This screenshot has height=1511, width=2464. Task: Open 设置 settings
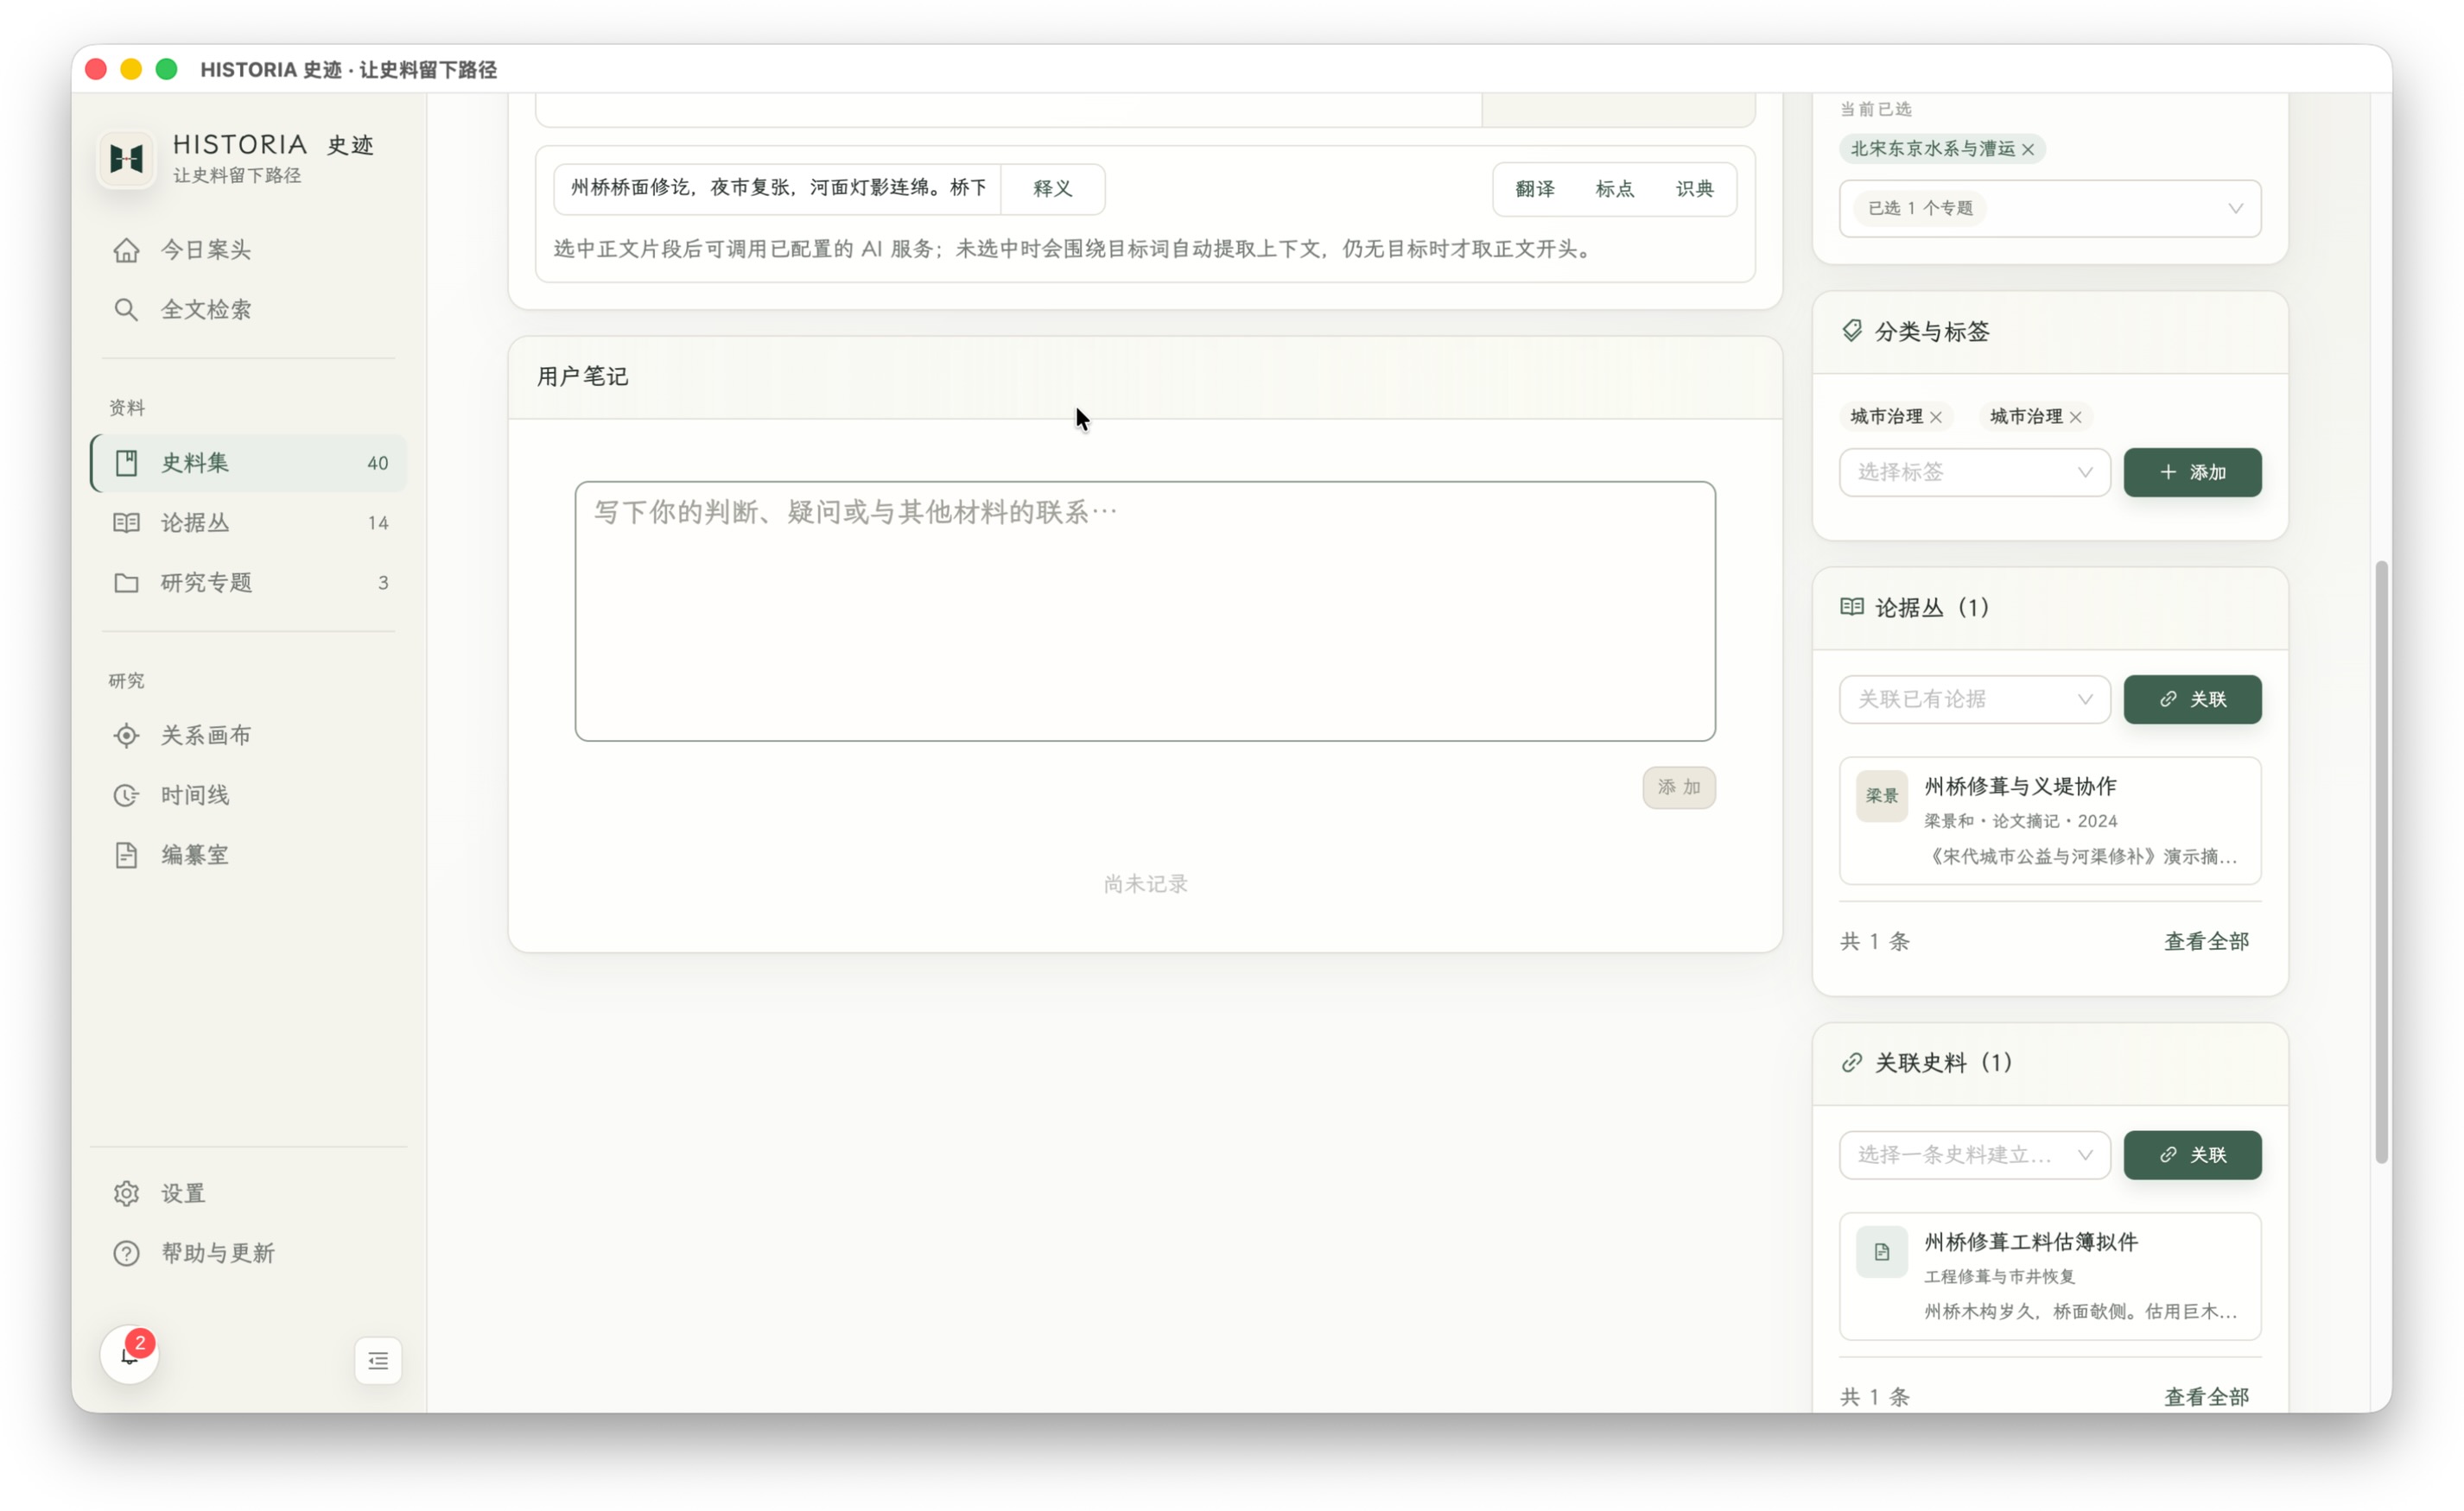248,1193
